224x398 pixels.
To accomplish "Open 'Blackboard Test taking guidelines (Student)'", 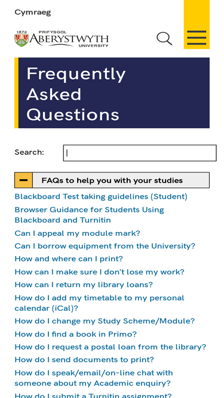I will [x=101, y=196].
